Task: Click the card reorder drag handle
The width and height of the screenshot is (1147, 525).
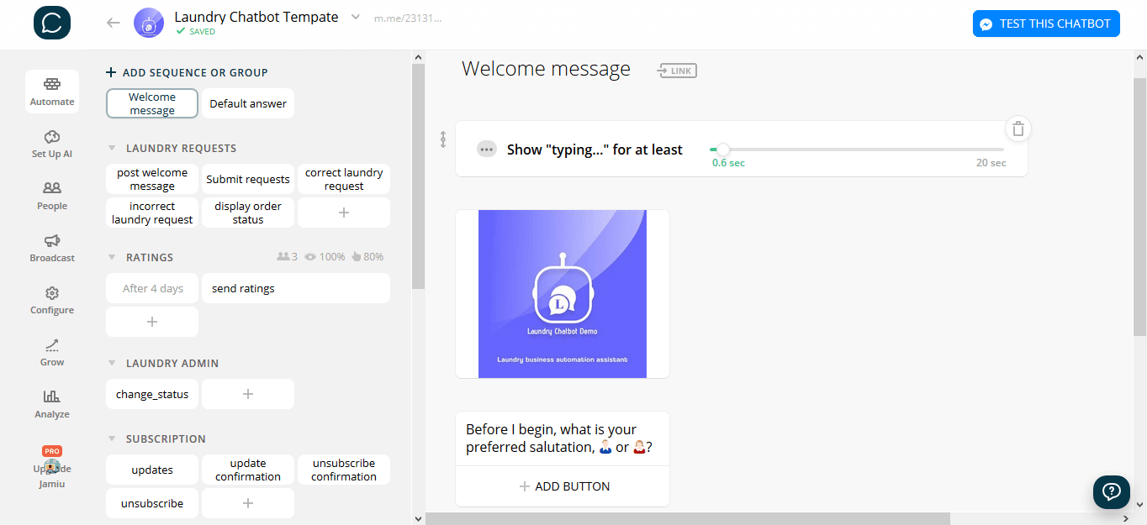Action: point(443,139)
